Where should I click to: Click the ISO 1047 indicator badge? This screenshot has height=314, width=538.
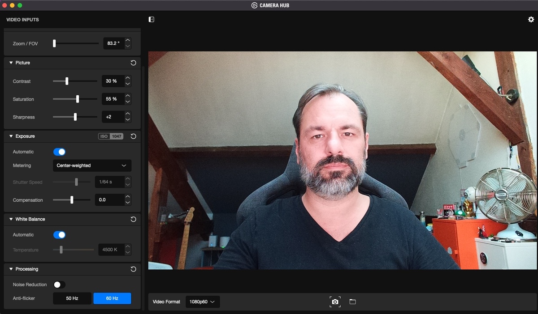(x=111, y=136)
